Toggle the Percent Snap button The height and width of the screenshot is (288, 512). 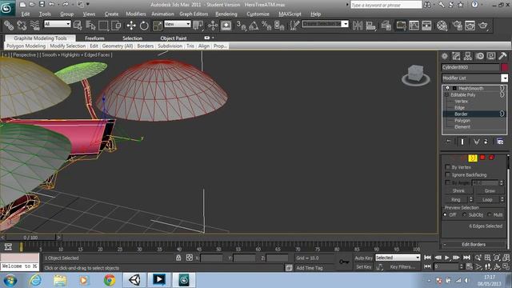pyautogui.click(x=266, y=25)
